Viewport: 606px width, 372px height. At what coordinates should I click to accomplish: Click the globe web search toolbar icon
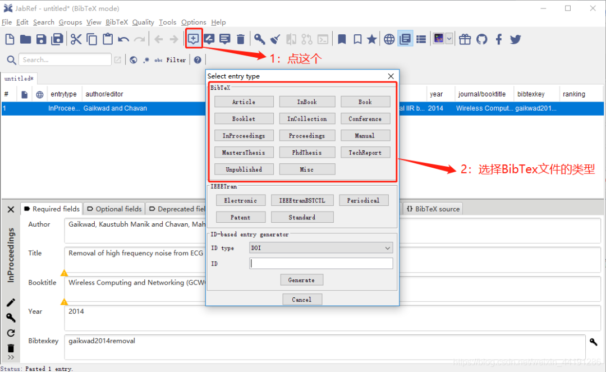tap(389, 39)
